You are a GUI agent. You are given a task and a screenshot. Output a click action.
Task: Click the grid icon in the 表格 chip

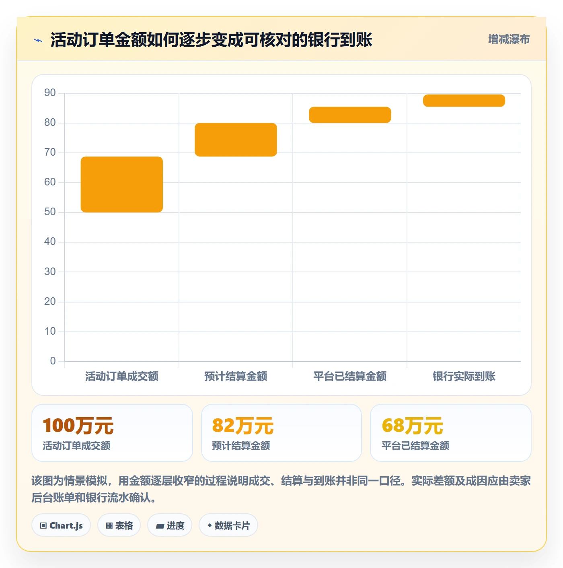[x=109, y=526]
